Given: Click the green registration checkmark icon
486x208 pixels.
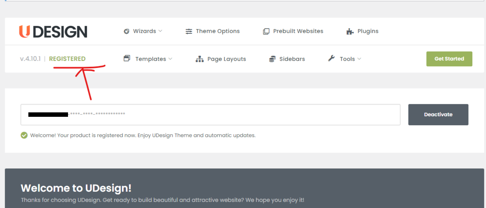Looking at the screenshot, I should pyautogui.click(x=24, y=135).
